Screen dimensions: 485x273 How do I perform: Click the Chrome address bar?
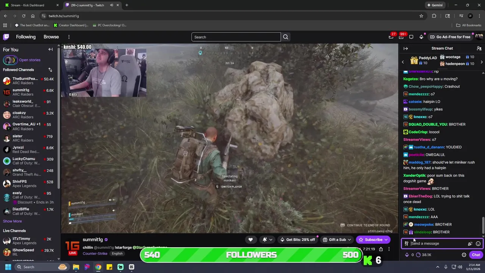coord(231,16)
